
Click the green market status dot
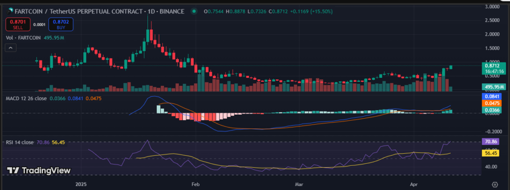pos(194,12)
